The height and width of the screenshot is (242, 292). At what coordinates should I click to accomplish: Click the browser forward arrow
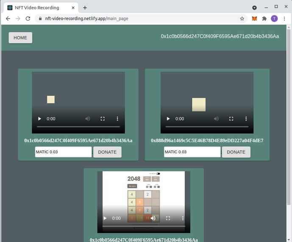click(x=18, y=19)
